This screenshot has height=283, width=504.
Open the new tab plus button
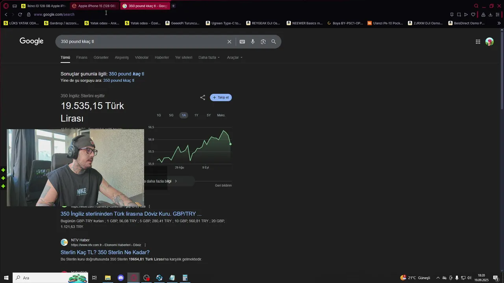[173, 6]
